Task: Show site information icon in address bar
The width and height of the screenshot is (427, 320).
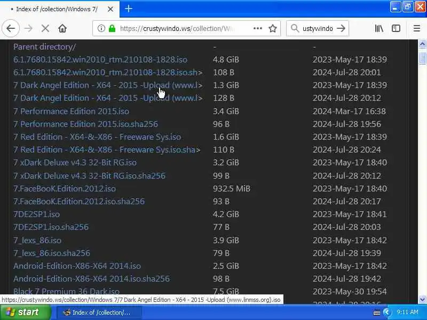Action: (x=101, y=28)
